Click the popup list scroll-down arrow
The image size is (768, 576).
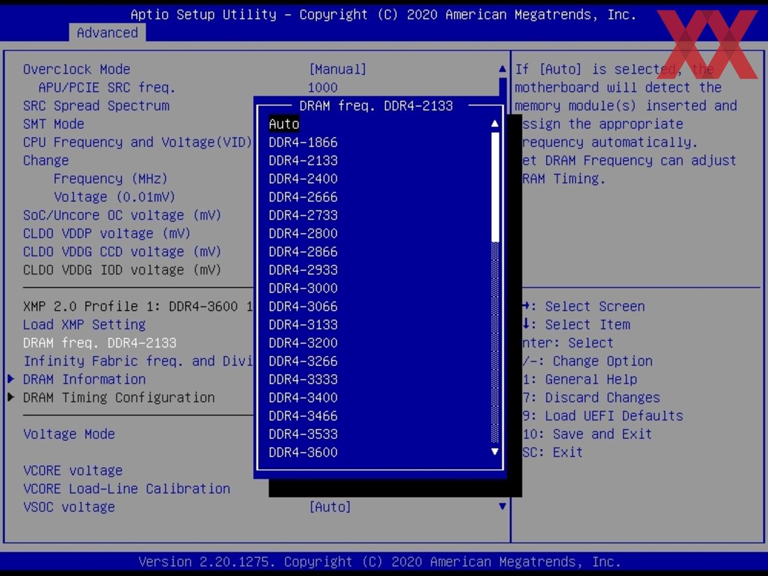(495, 452)
